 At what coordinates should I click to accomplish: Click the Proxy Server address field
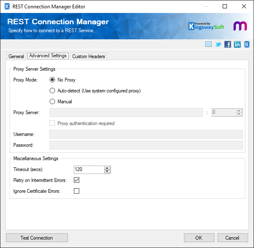click(126, 112)
